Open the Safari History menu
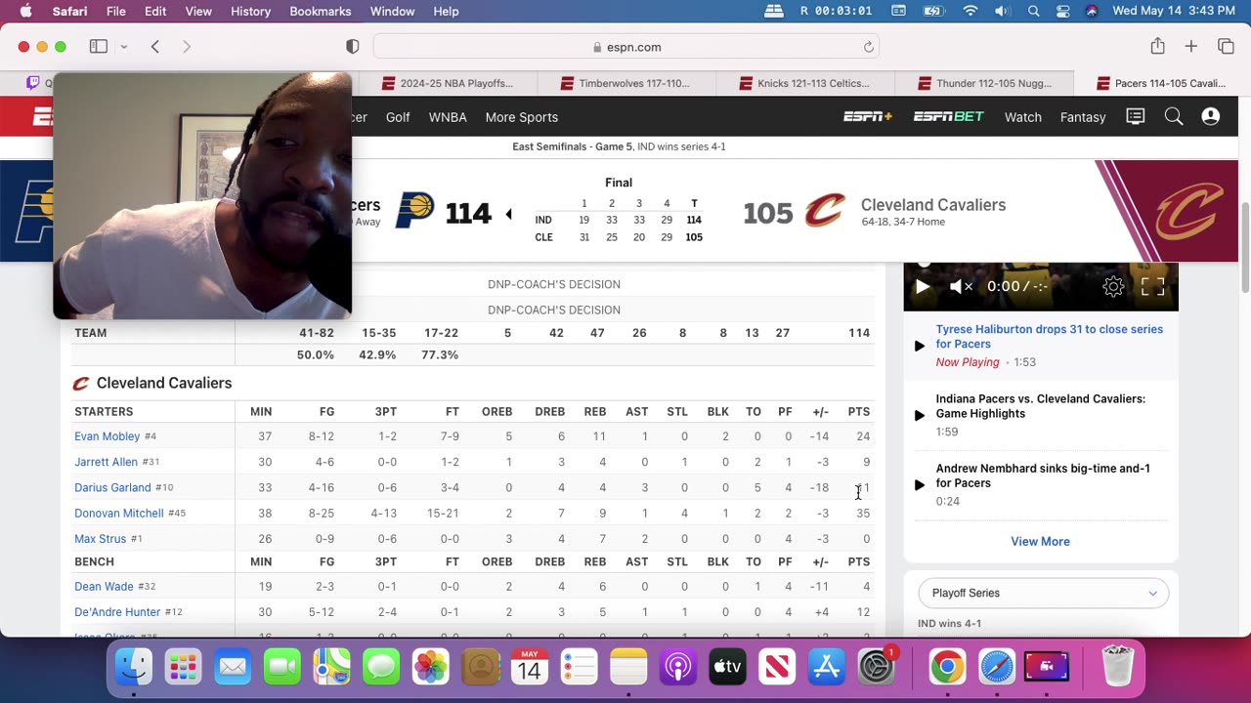The image size is (1251, 703). 250,11
